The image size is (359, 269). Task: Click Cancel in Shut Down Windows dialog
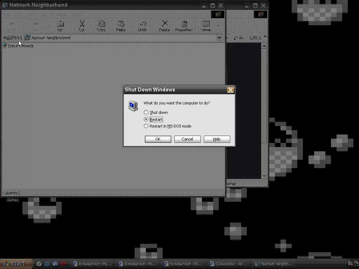187,139
